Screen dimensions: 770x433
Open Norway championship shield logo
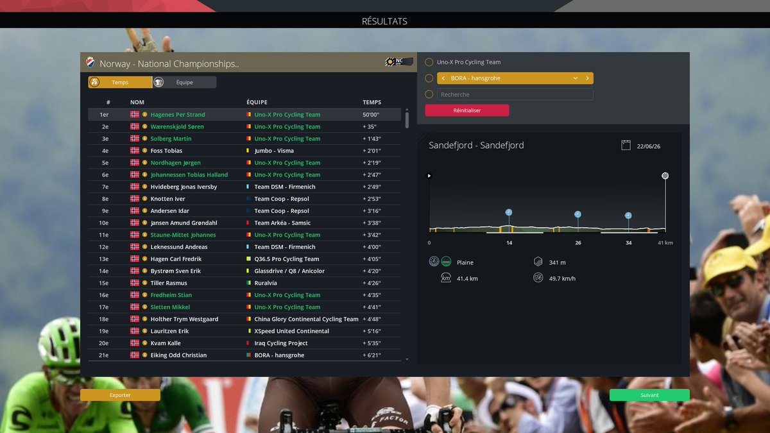(x=90, y=63)
